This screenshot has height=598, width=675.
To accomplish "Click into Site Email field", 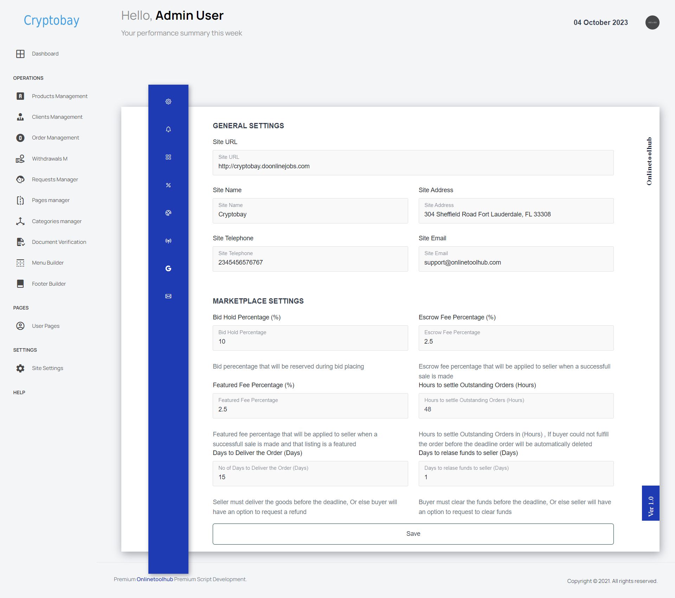I will [x=516, y=262].
